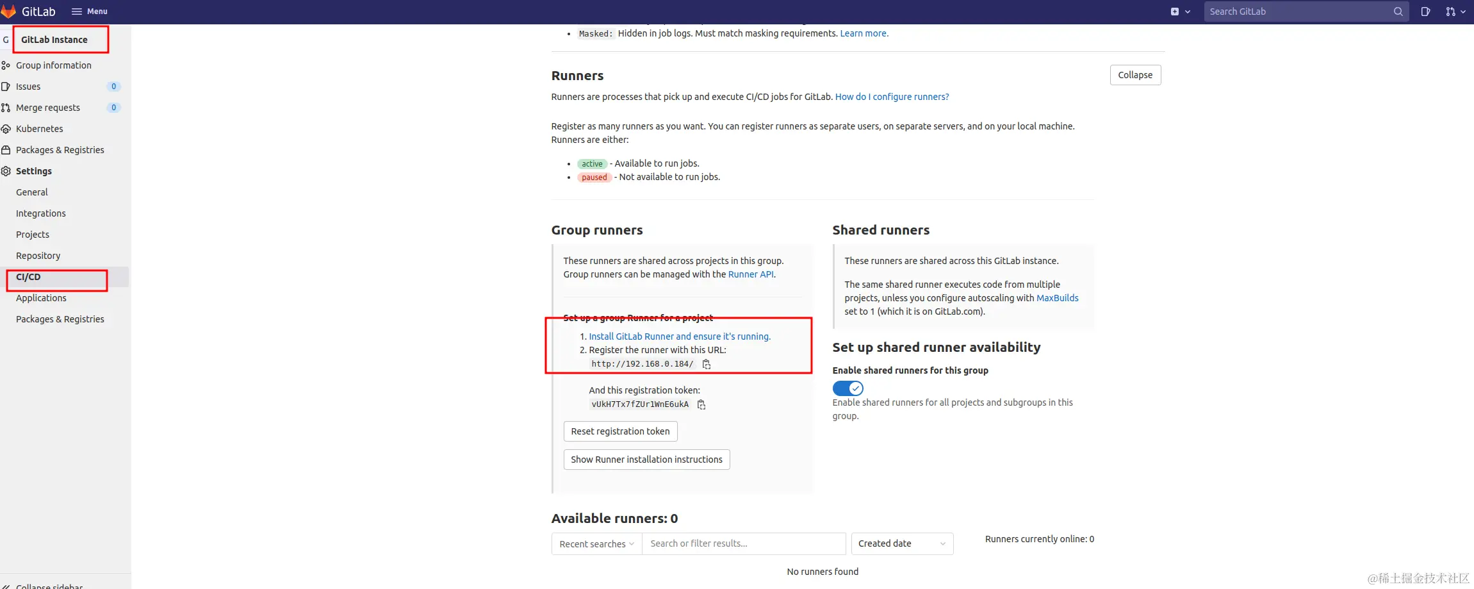The image size is (1474, 589).
Task: Copy the runner registration URL
Action: point(707,364)
